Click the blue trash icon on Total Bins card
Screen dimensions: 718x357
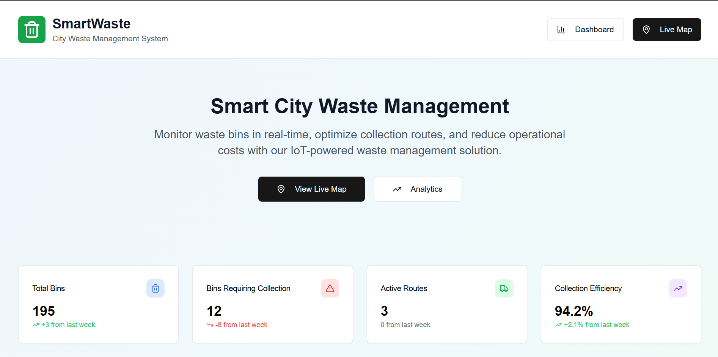(x=156, y=288)
